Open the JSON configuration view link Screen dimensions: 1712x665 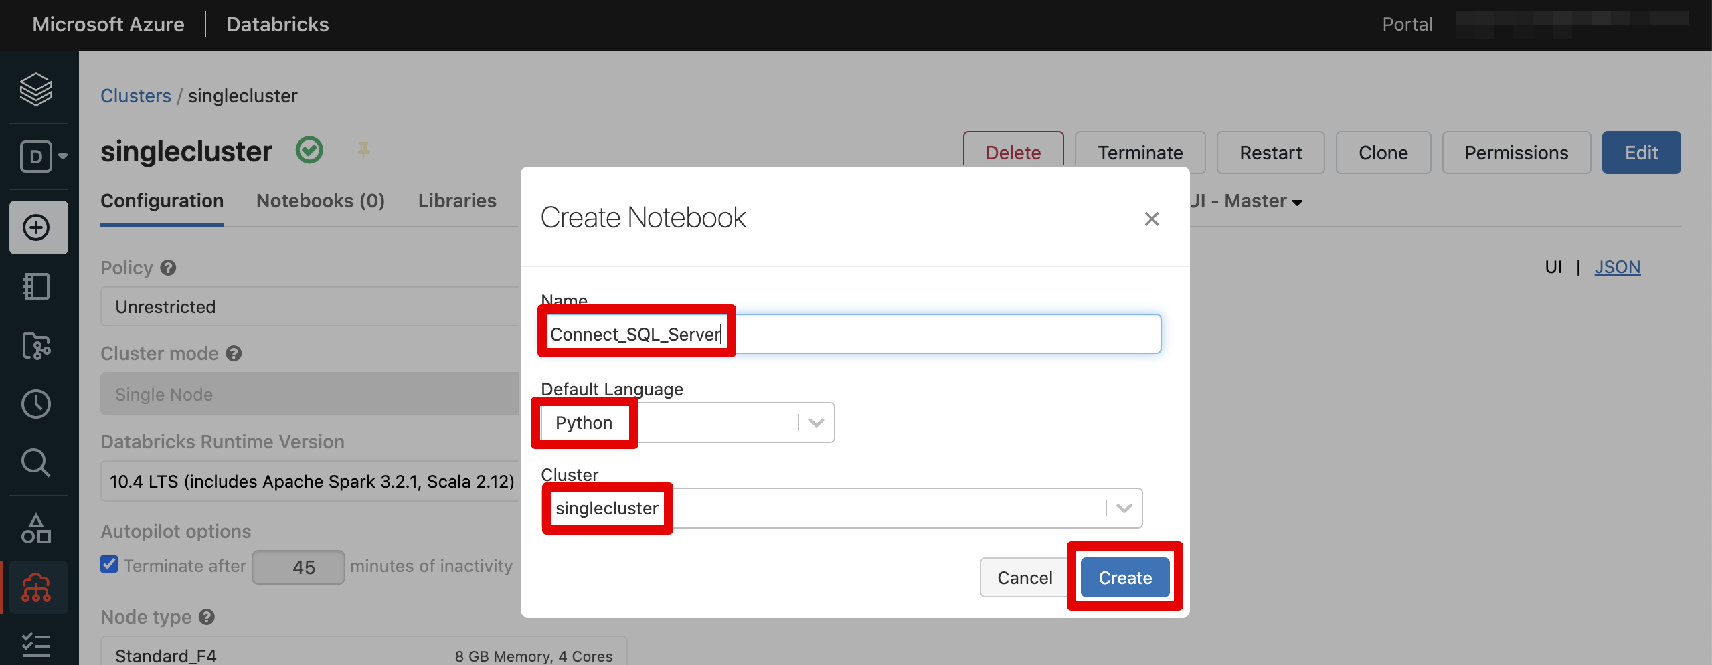1617,266
